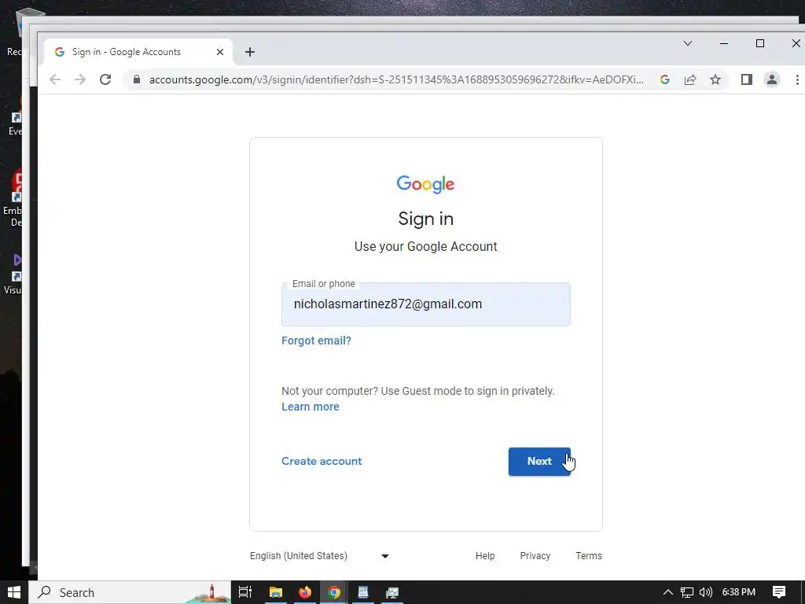Click the taskbar Search box
The height and width of the screenshot is (604, 805).
point(130,592)
